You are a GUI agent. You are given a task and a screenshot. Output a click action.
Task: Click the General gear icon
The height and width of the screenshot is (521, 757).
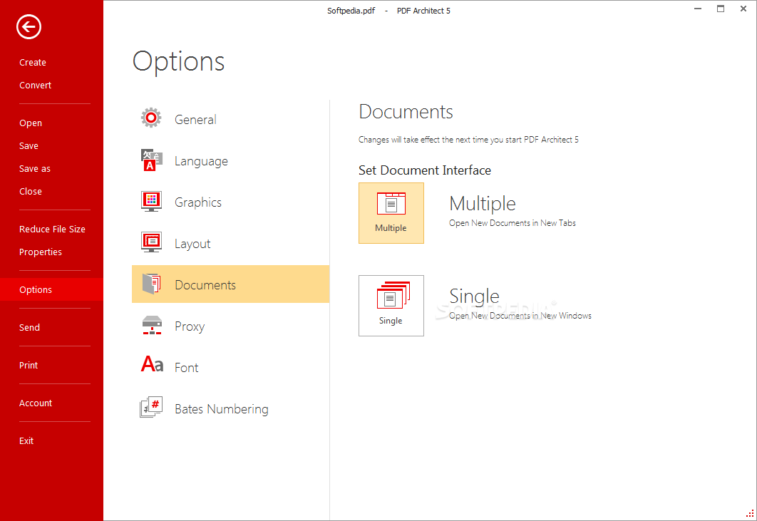tap(151, 118)
